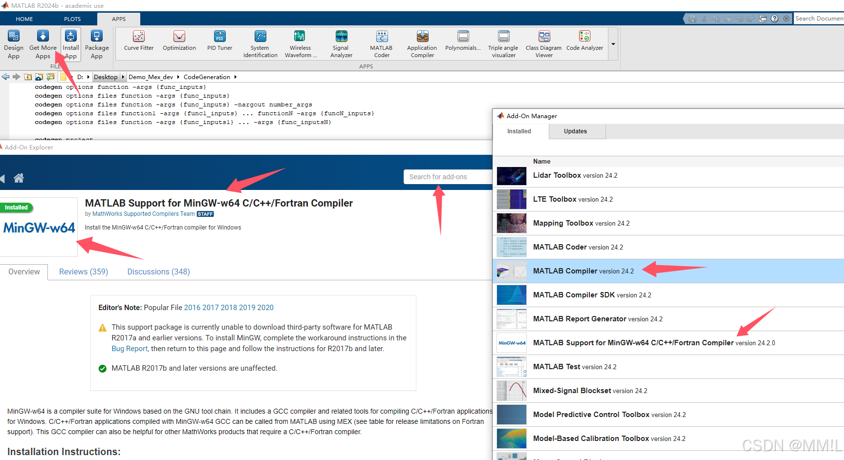Click the Cut scissors icon
Image resolution: width=844 pixels, height=460 pixels.
coord(704,19)
